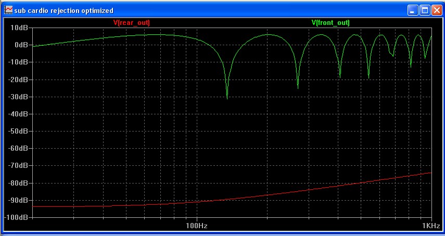Image resolution: width=445 pixels, height=236 pixels.
Task: Maximize the plot window
Action: tap(425, 10)
